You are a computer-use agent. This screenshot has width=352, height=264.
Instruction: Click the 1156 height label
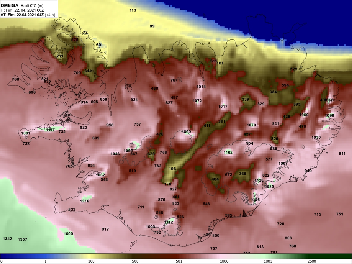coord(255,200)
